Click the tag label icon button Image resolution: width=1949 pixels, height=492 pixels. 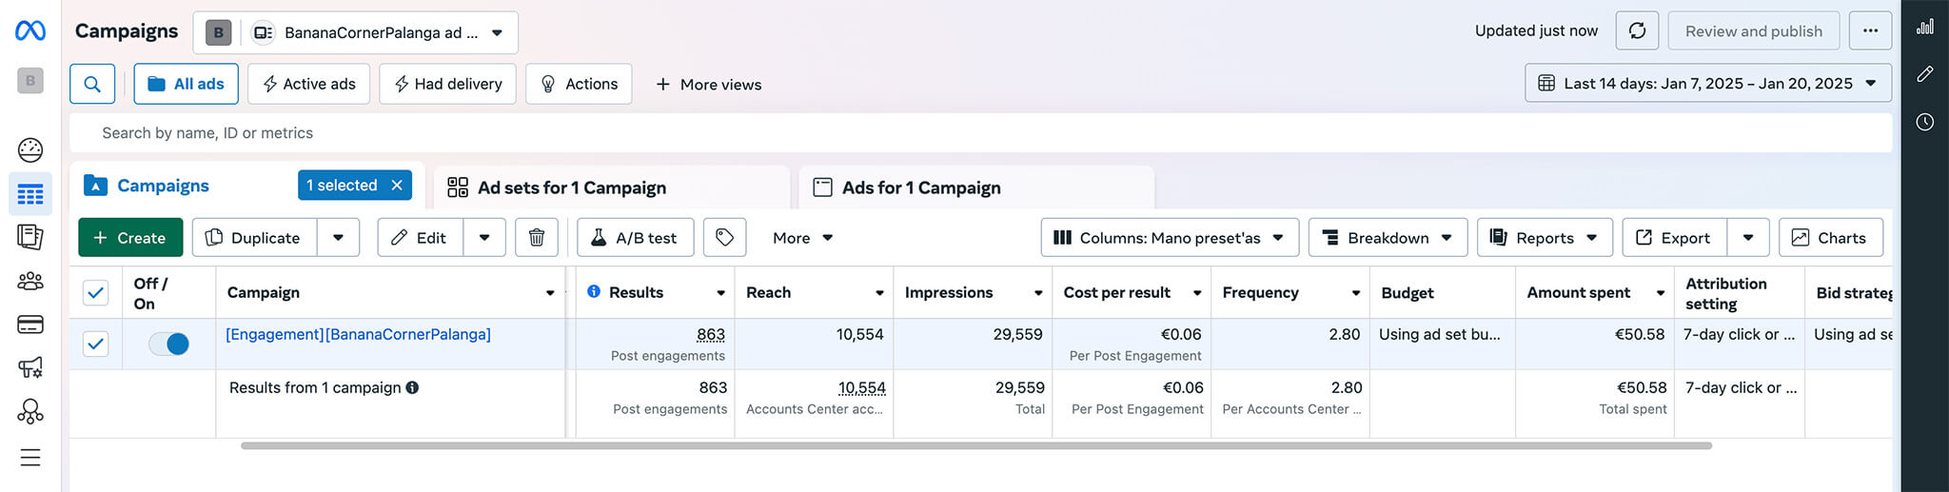pos(724,237)
